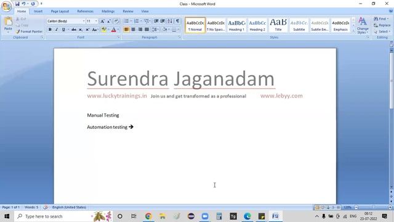Click the Find binoculars button

[x=381, y=19]
